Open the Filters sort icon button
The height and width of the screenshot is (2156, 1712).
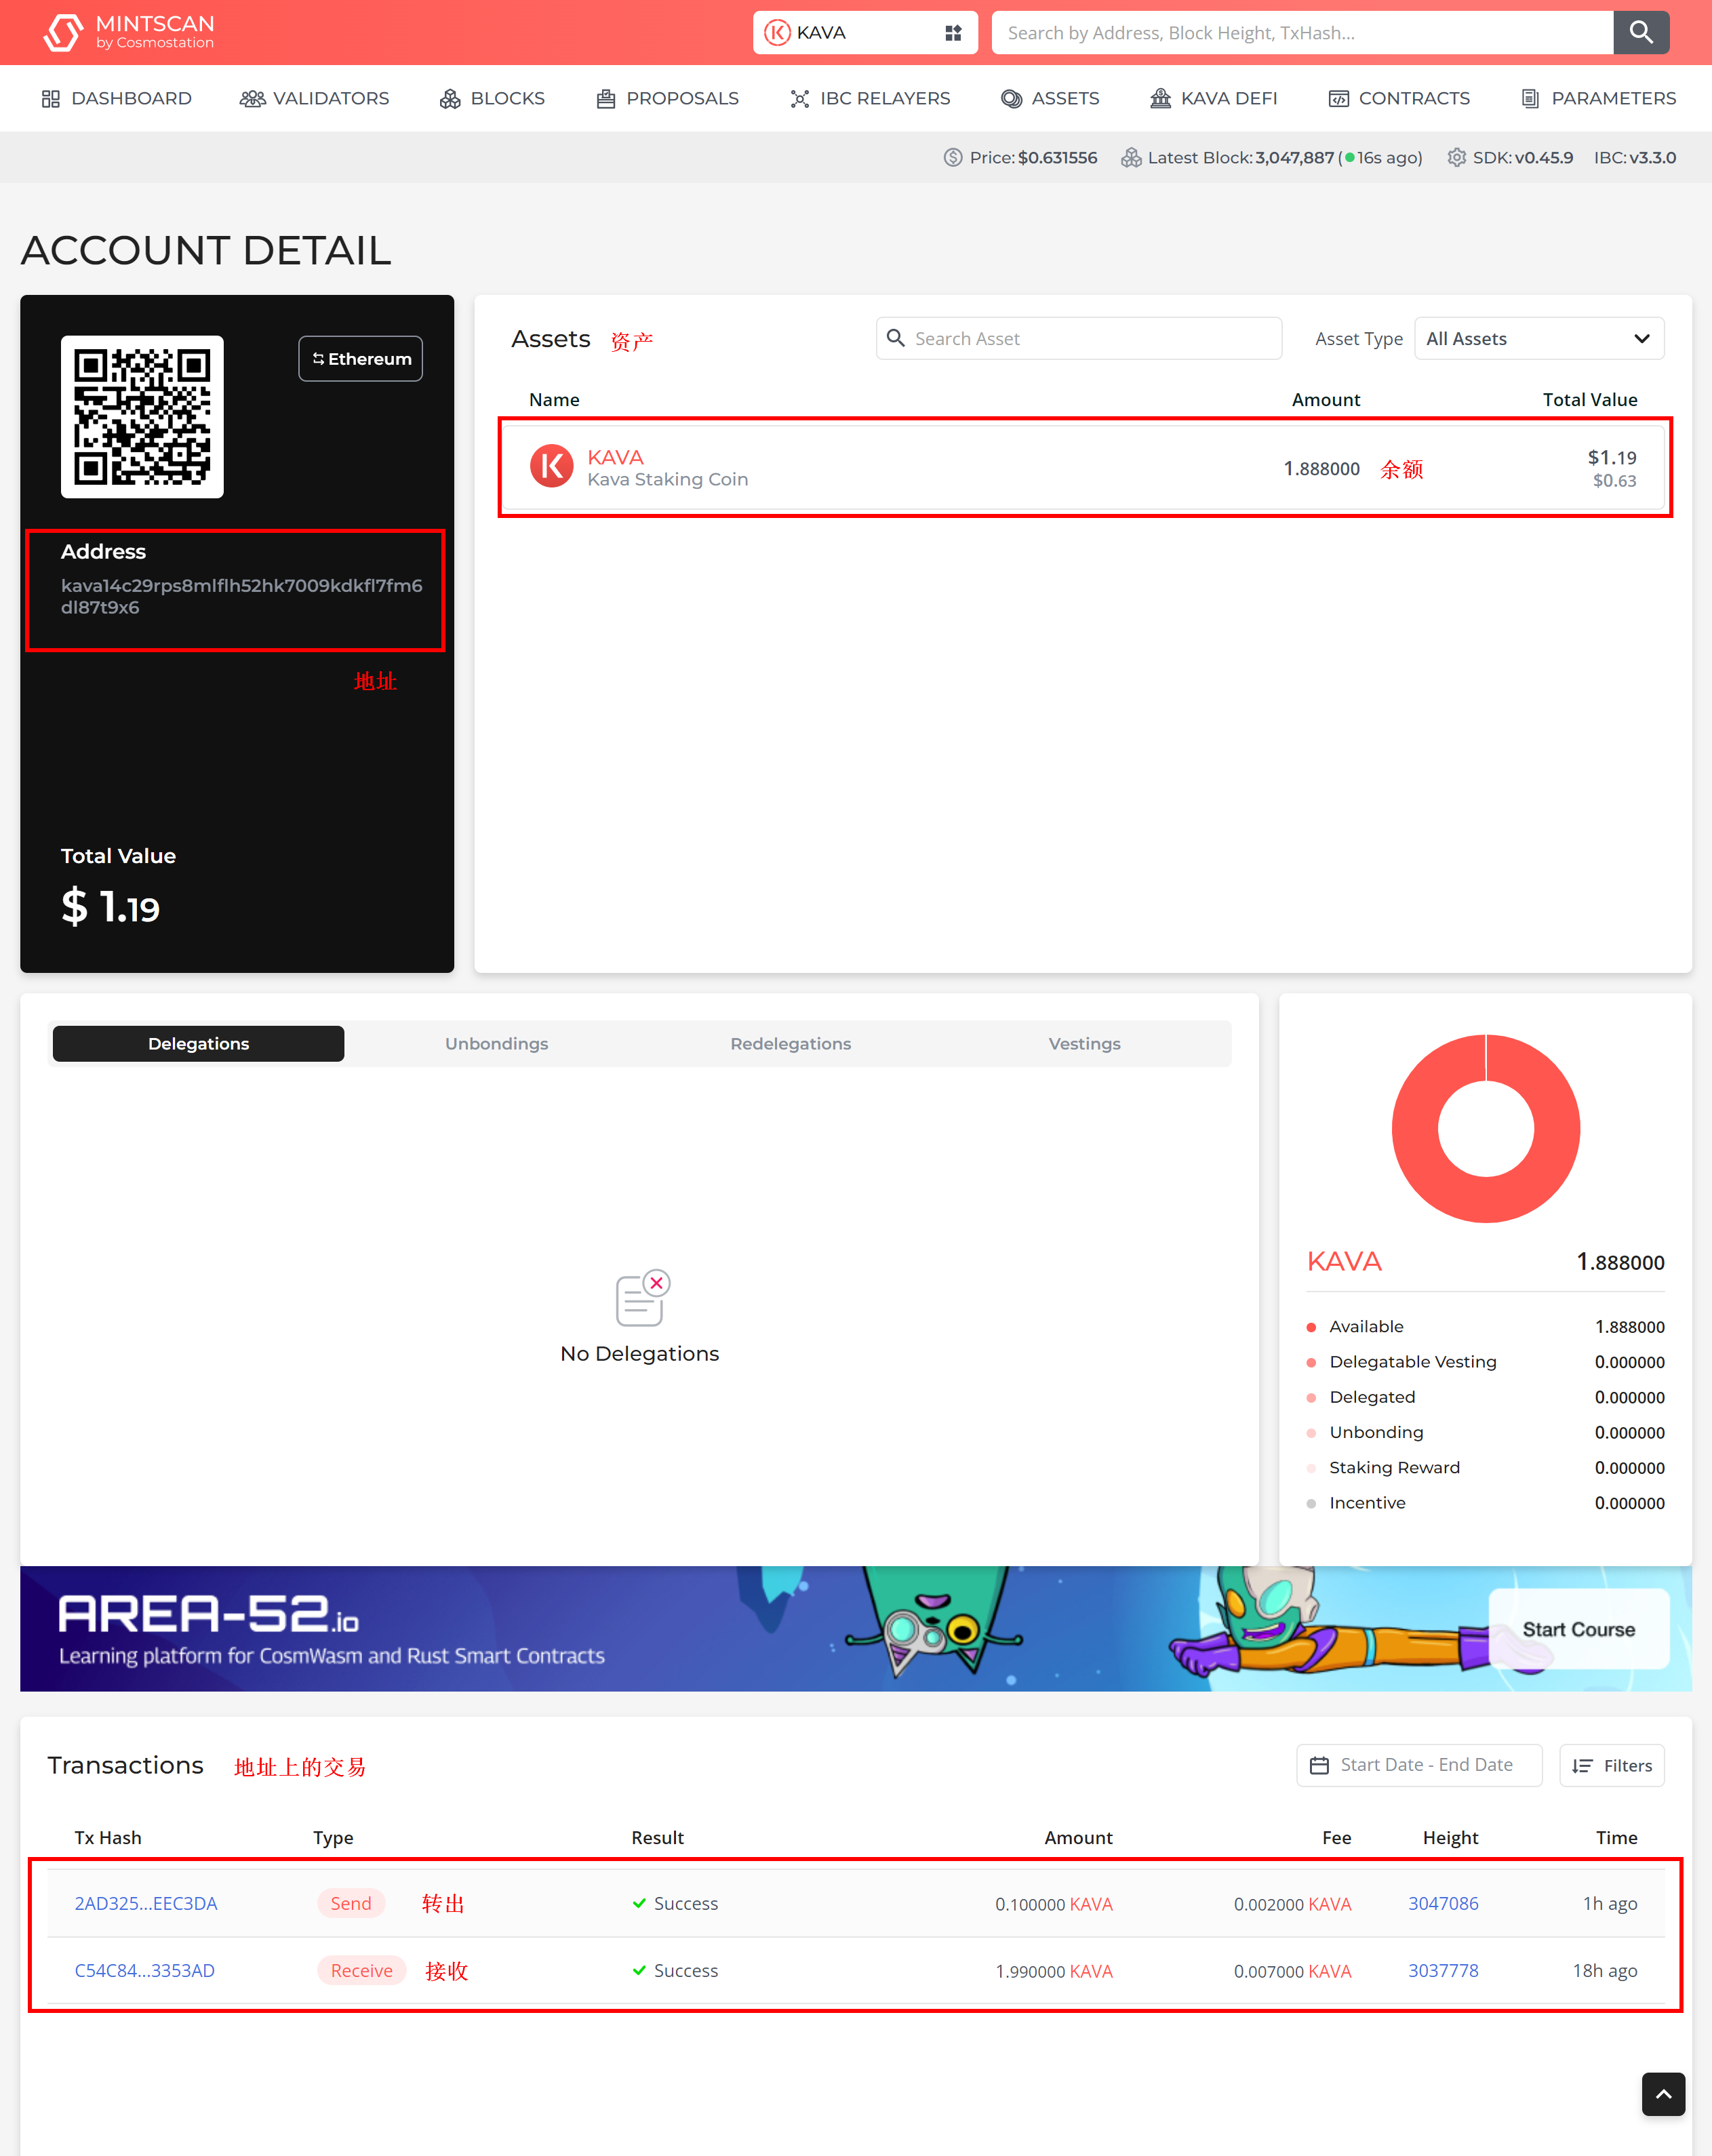pos(1611,1765)
